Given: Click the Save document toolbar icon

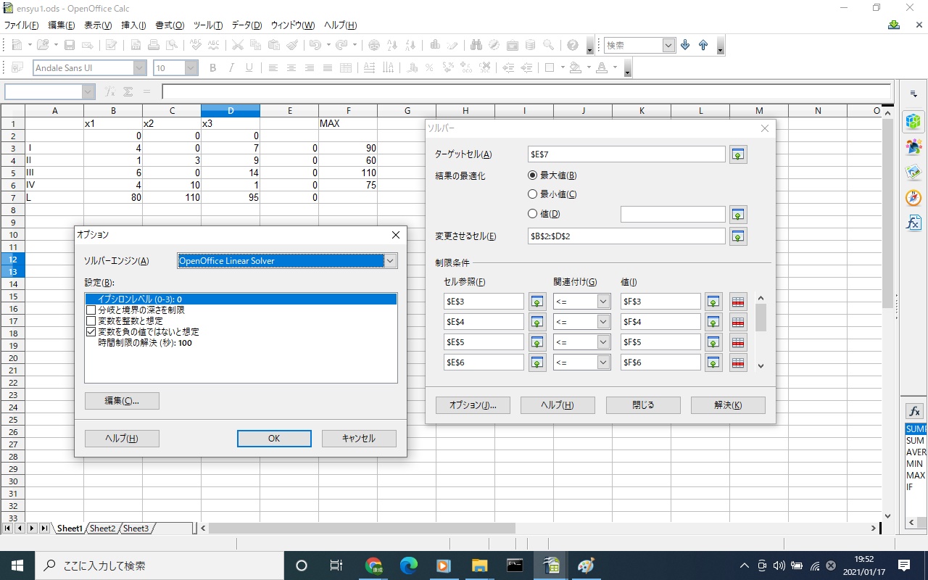Looking at the screenshot, I should click(x=70, y=45).
